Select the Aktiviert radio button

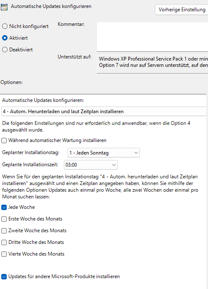click(5, 38)
